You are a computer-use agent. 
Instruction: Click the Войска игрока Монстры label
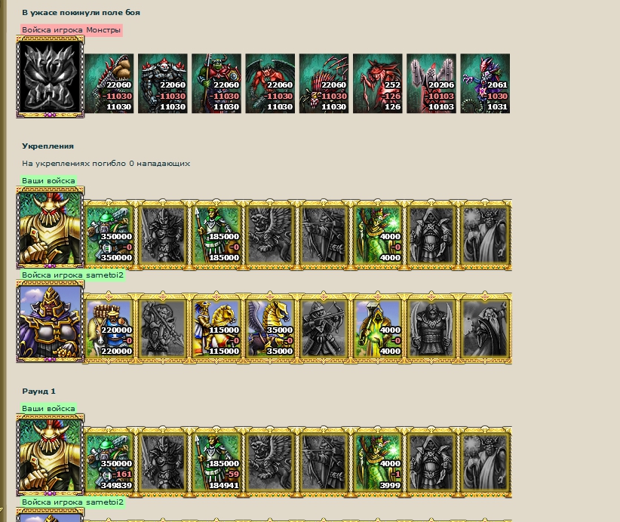point(72,30)
